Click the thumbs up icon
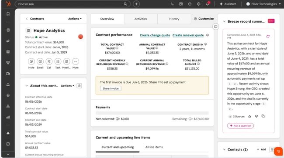The width and height of the screenshot is (284, 158). coord(249,116)
